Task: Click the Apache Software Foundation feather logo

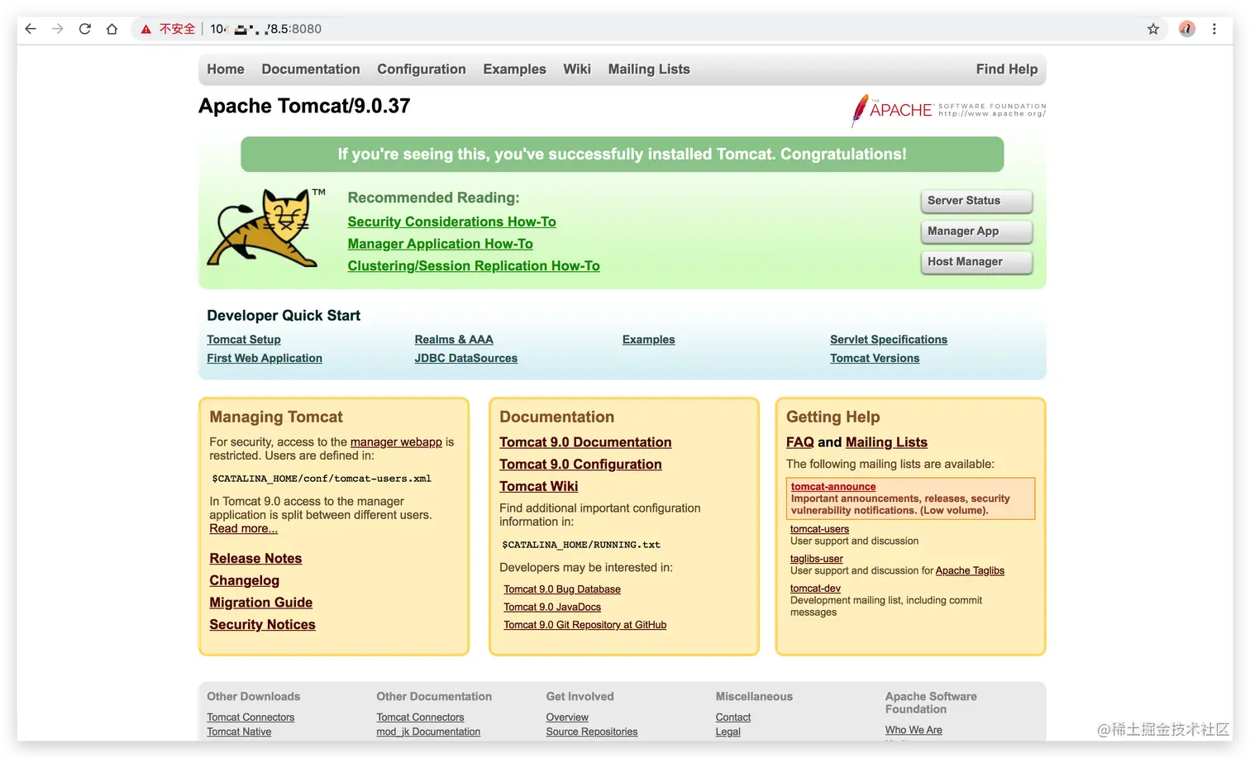Action: point(948,110)
